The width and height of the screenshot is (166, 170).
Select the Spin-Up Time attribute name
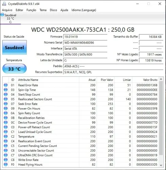pyautogui.click(x=27, y=90)
